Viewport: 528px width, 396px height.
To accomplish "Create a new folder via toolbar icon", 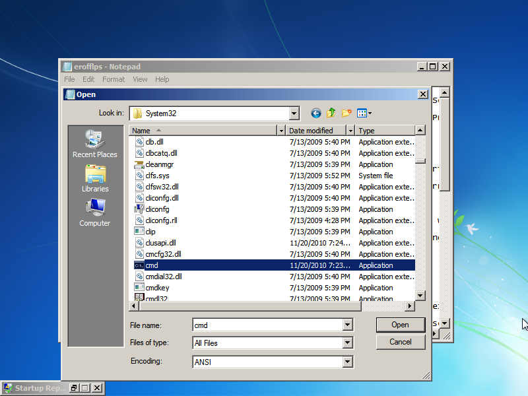I will (x=346, y=113).
